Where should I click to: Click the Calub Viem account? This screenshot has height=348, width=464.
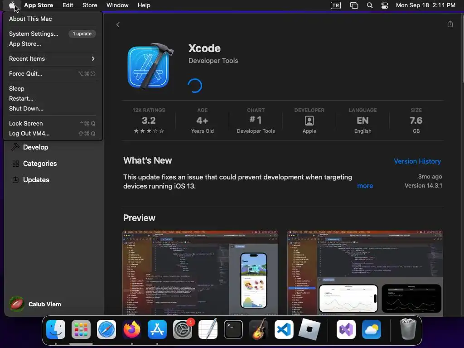point(35,304)
